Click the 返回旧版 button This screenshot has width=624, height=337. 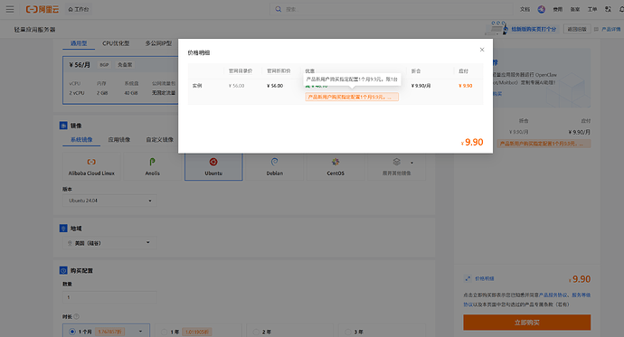pos(577,29)
